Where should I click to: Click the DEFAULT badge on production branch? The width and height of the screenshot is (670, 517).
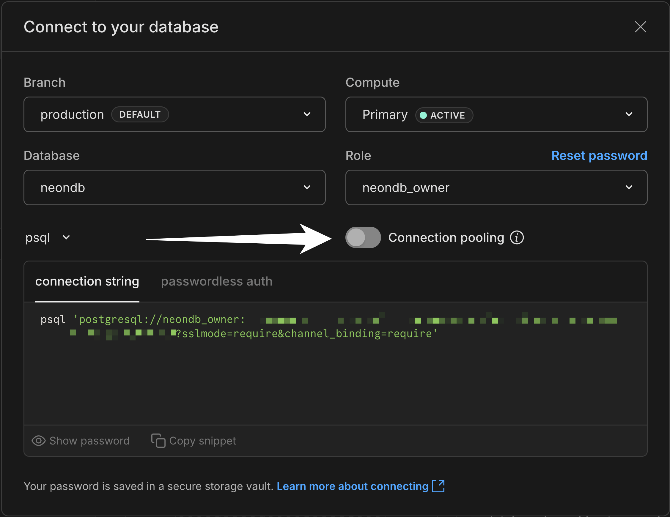tap(140, 114)
